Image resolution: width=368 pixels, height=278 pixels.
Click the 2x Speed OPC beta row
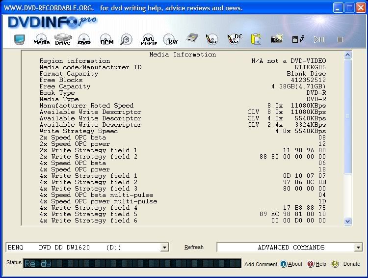pos(183,138)
